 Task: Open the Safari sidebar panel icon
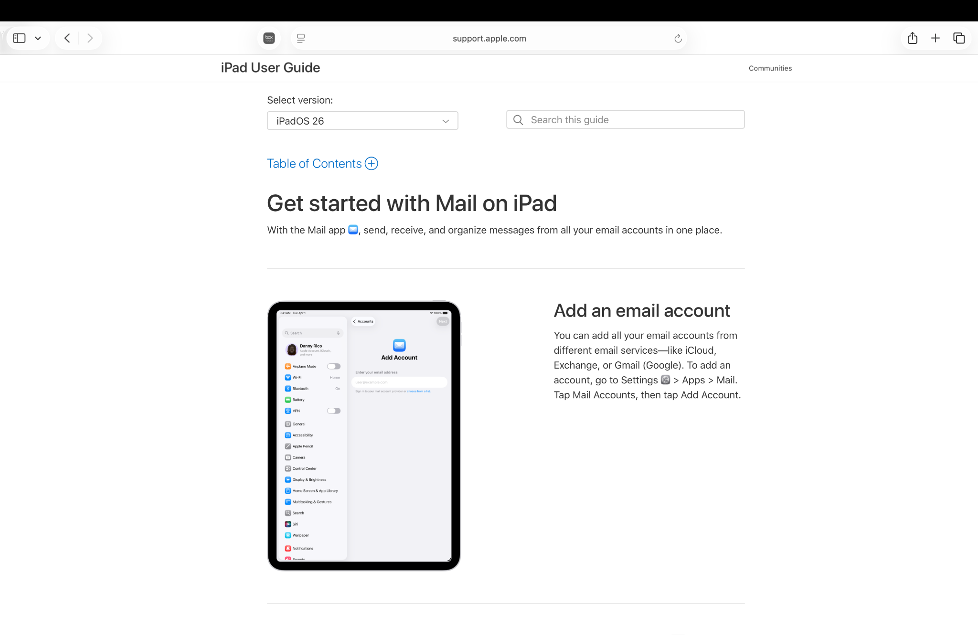click(x=19, y=38)
